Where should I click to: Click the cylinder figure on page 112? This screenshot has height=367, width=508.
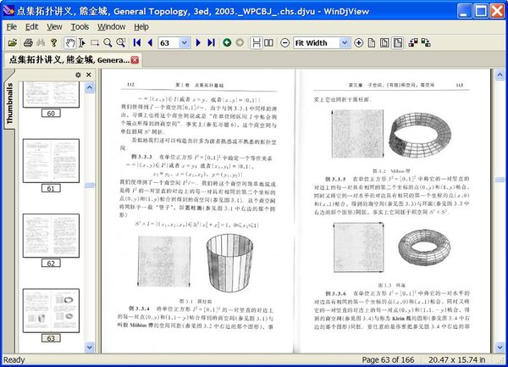point(229,263)
